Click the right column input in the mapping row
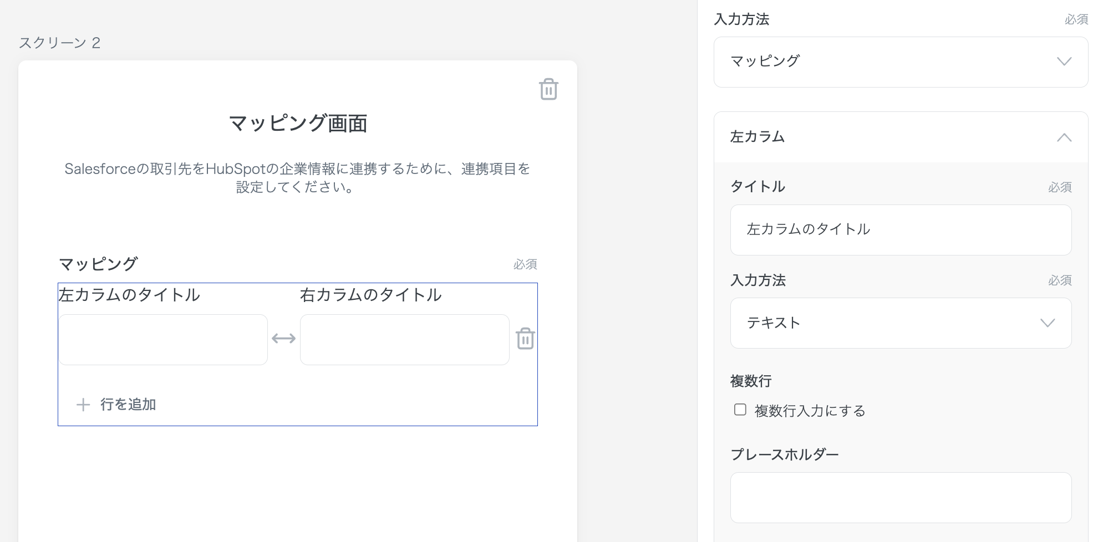Screen dimensions: 1098x542 click(404, 340)
